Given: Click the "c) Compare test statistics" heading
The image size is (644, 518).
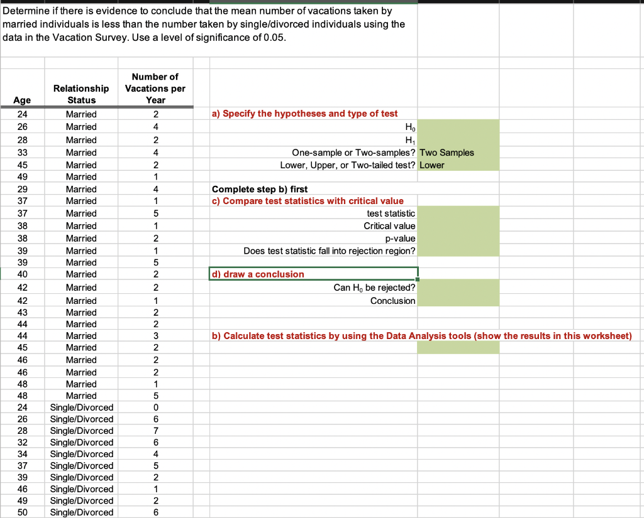Looking at the screenshot, I should pyautogui.click(x=302, y=201).
